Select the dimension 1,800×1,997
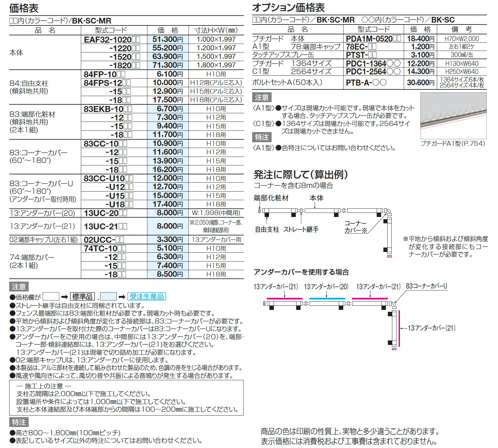 coord(216,65)
